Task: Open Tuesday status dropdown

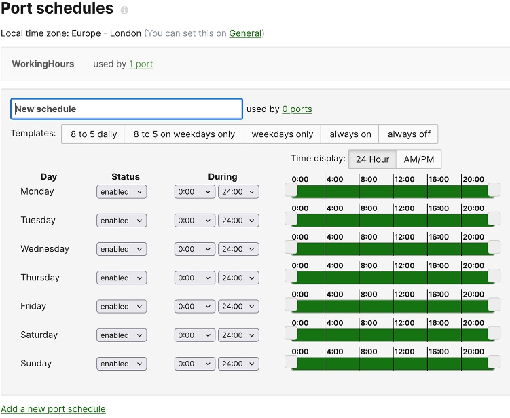Action: (x=122, y=221)
